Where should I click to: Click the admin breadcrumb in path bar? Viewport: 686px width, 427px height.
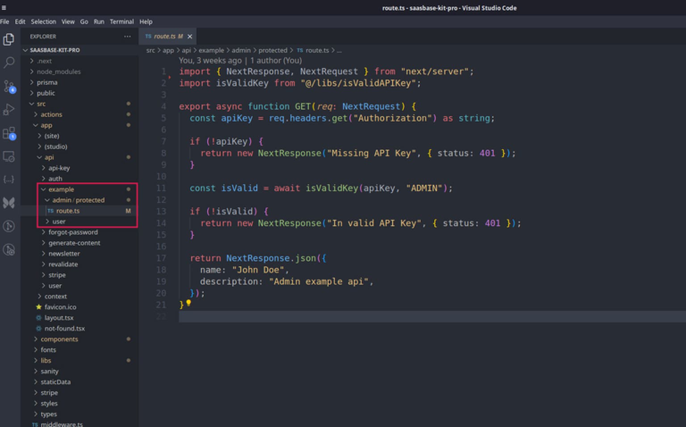click(x=241, y=50)
